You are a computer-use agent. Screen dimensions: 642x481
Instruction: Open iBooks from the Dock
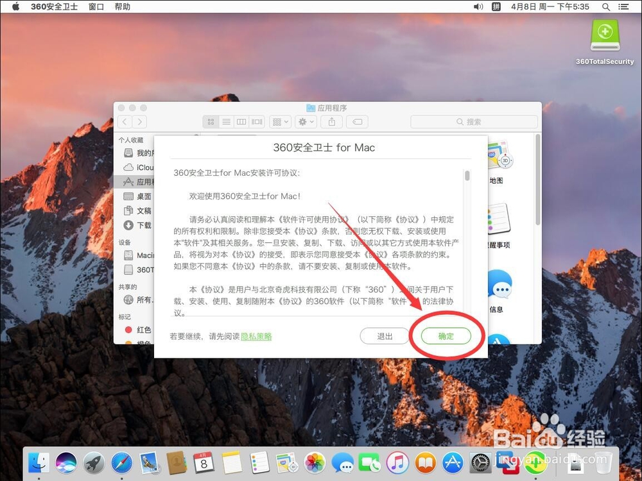click(x=425, y=463)
